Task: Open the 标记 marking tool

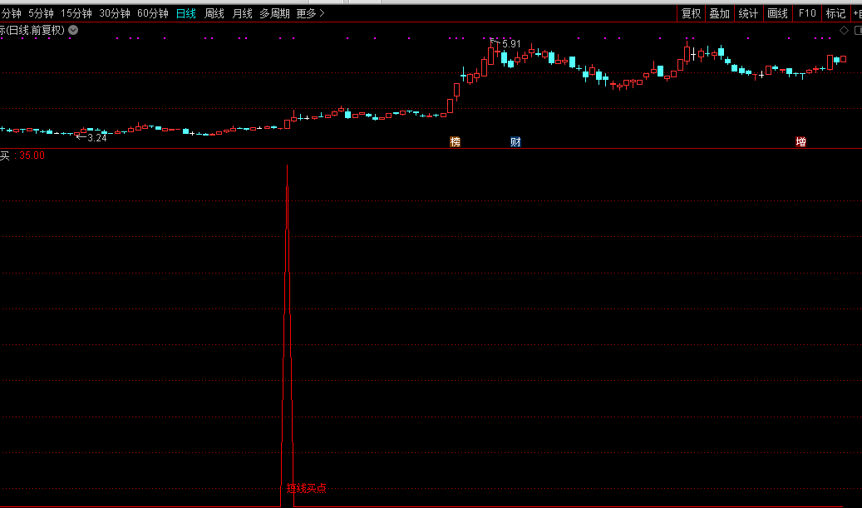Action: [x=835, y=13]
